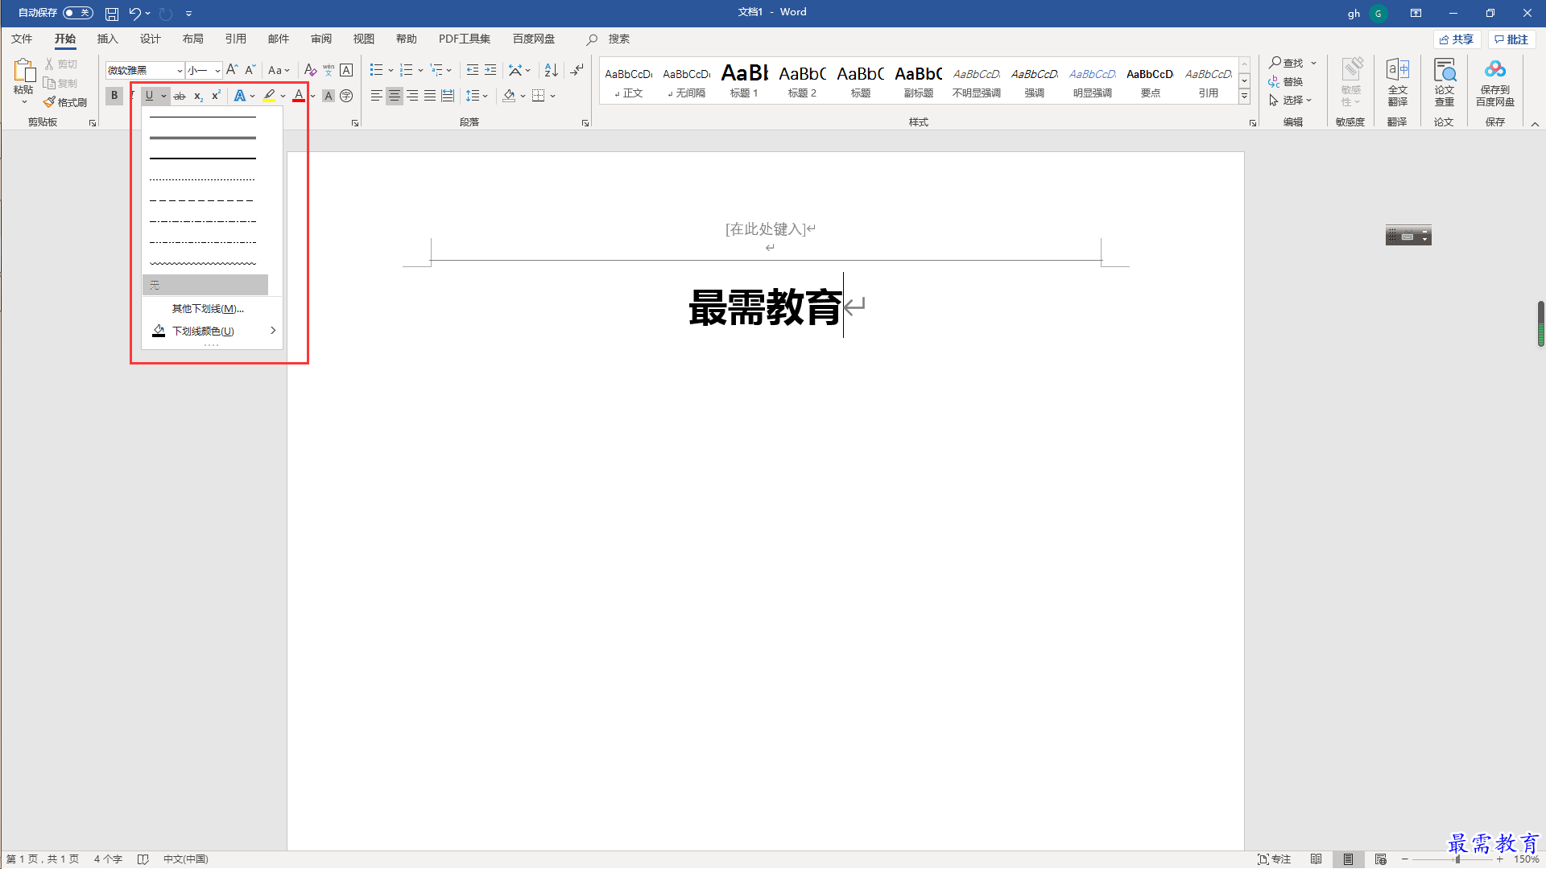The width and height of the screenshot is (1546, 869).
Task: Switch to Web layout view icon
Action: click(1381, 859)
